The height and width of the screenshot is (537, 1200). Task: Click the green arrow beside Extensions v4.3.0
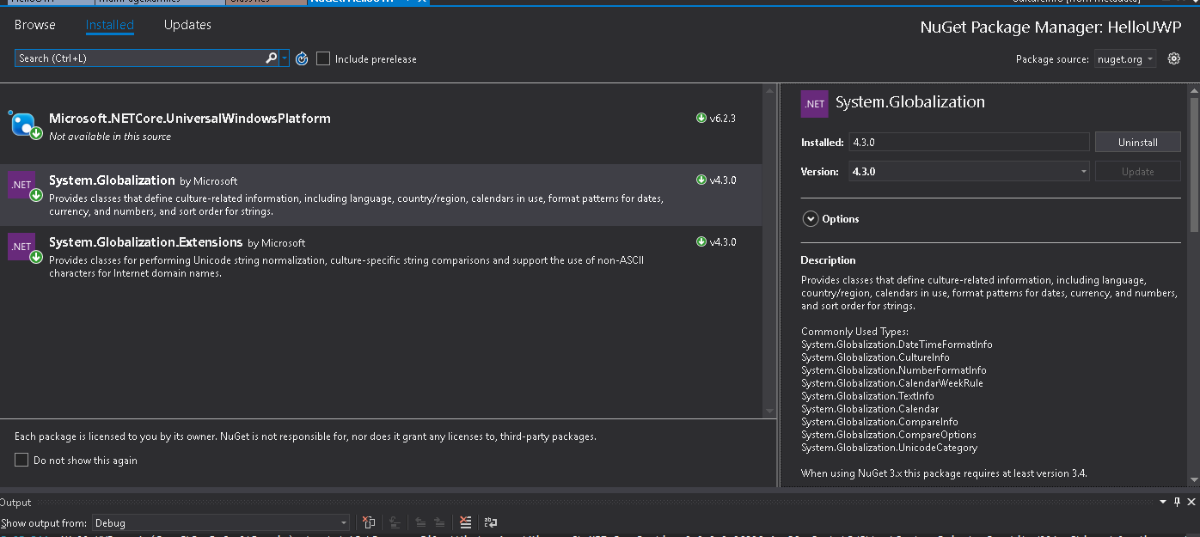[x=701, y=242]
